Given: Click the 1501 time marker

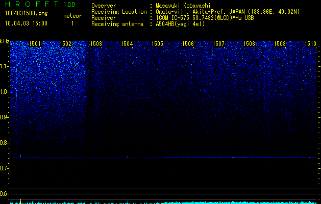Looking at the screenshot, I should point(35,43).
